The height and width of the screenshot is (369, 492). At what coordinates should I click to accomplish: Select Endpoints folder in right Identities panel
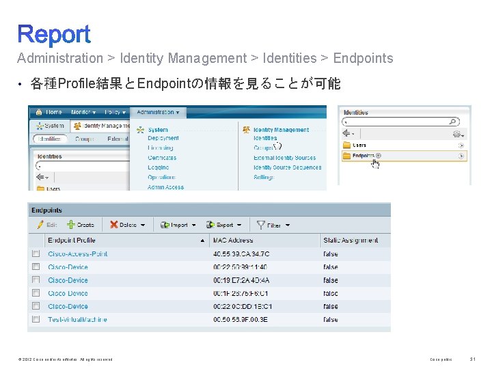coord(404,156)
